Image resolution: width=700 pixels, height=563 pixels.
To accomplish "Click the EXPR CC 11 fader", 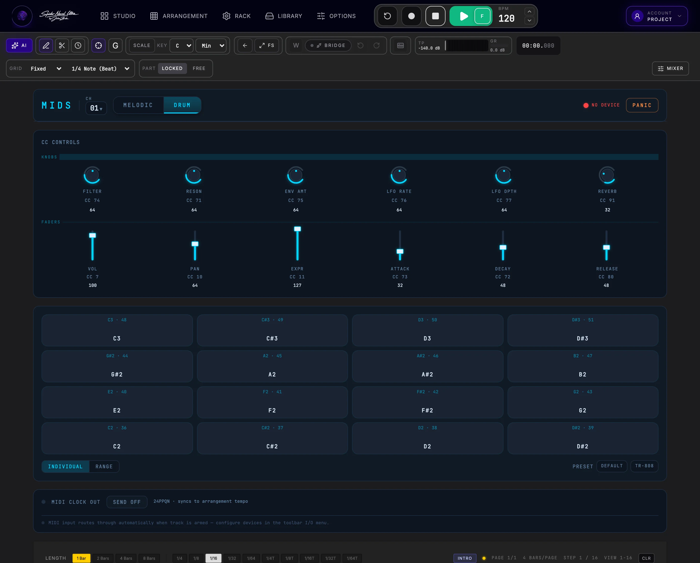I will (x=297, y=244).
